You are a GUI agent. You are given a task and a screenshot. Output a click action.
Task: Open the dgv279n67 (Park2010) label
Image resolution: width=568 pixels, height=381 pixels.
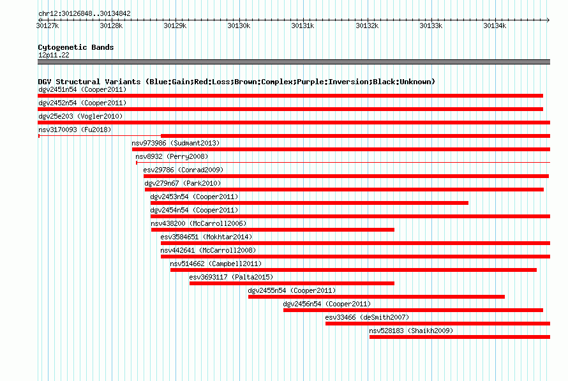(183, 183)
